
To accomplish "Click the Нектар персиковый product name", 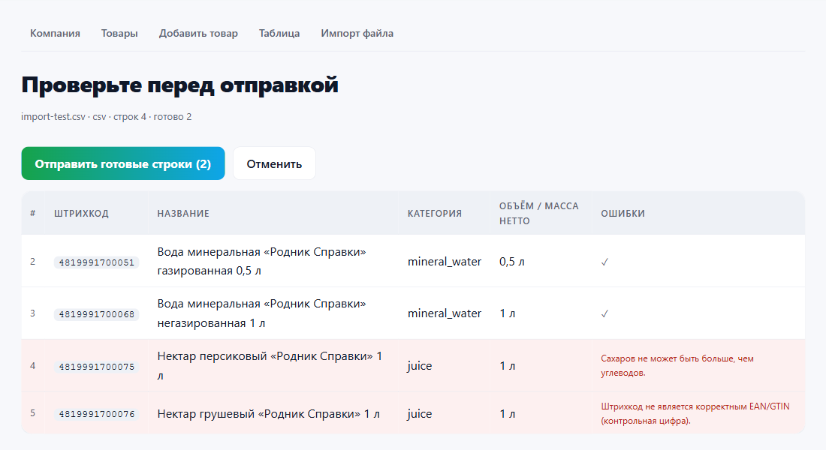I will [270, 366].
